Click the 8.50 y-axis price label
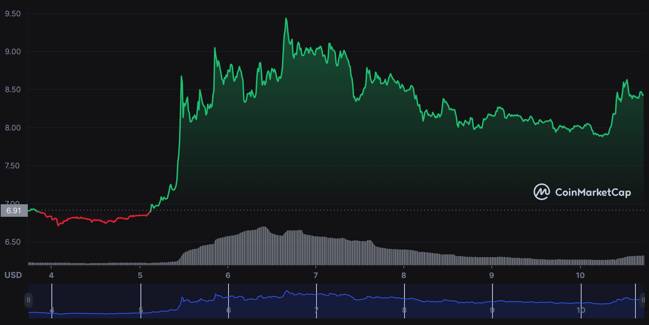This screenshot has height=325, width=649. click(13, 89)
